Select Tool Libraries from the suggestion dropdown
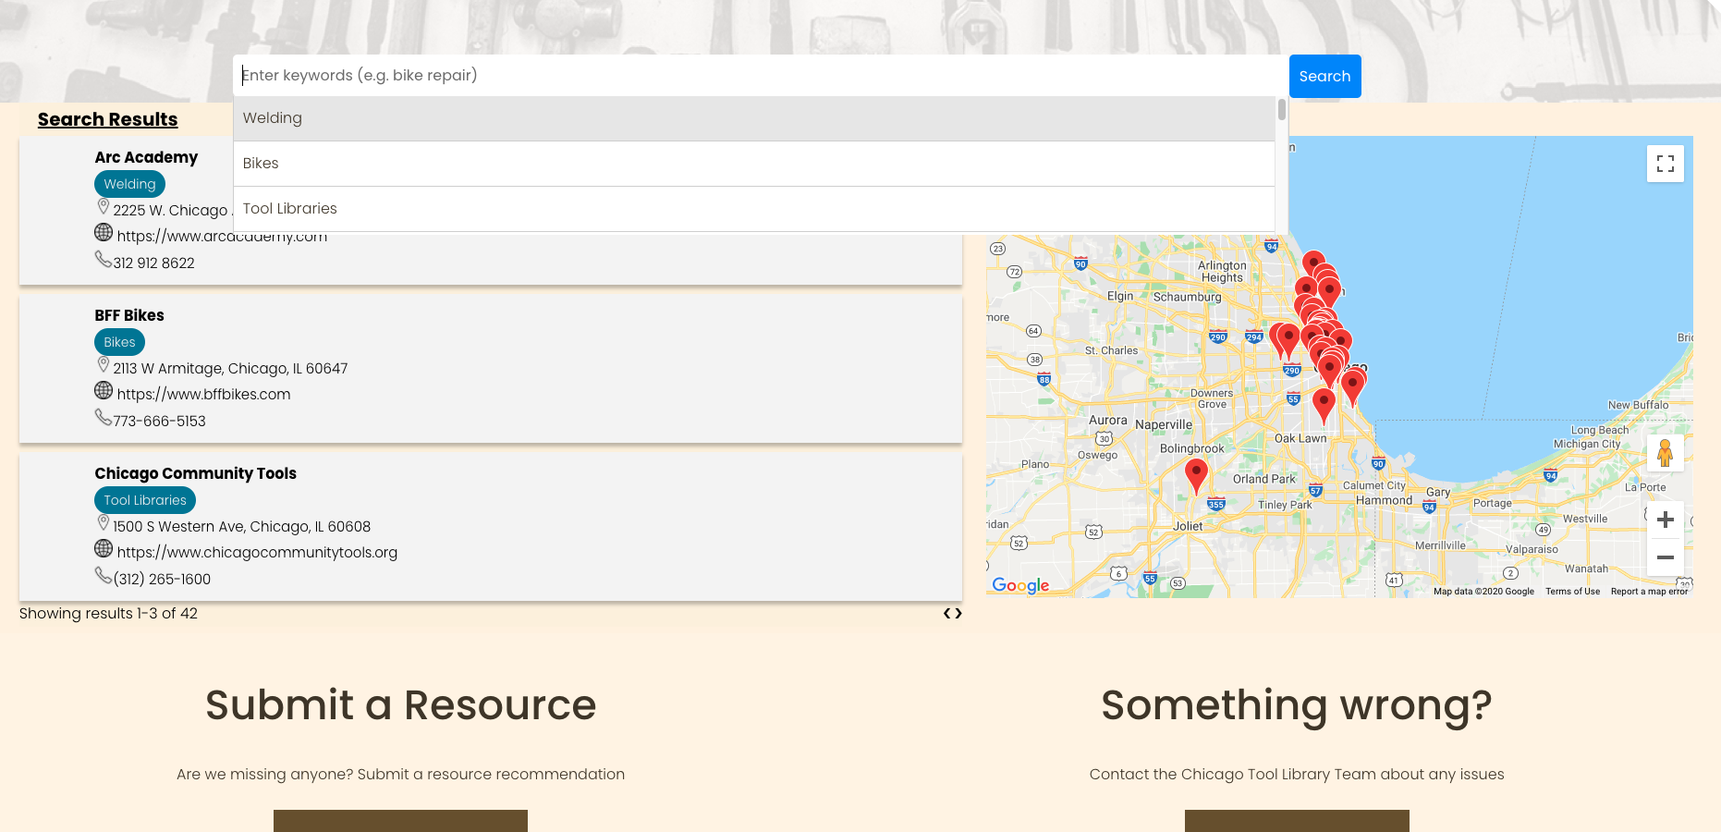 click(x=754, y=209)
